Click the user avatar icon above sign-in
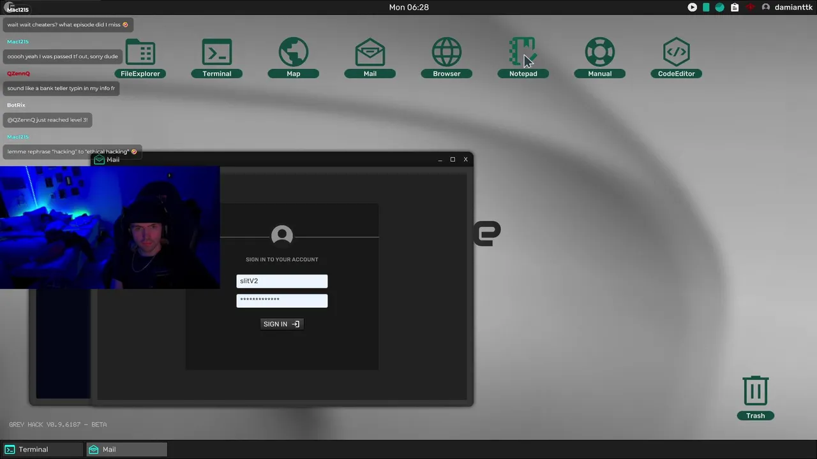The image size is (817, 459). pos(282,236)
